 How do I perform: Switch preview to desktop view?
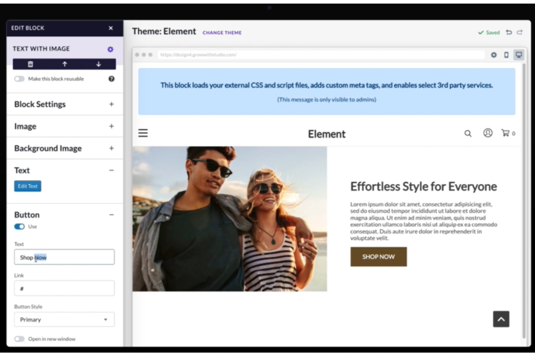[x=519, y=55]
